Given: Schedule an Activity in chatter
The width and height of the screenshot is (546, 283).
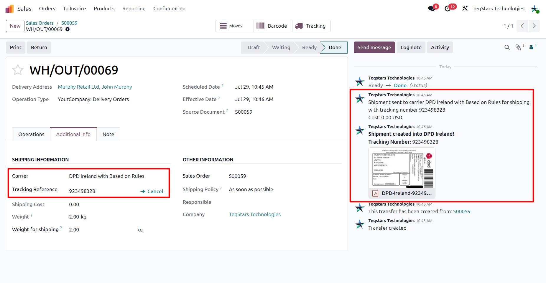Looking at the screenshot, I should (x=440, y=47).
